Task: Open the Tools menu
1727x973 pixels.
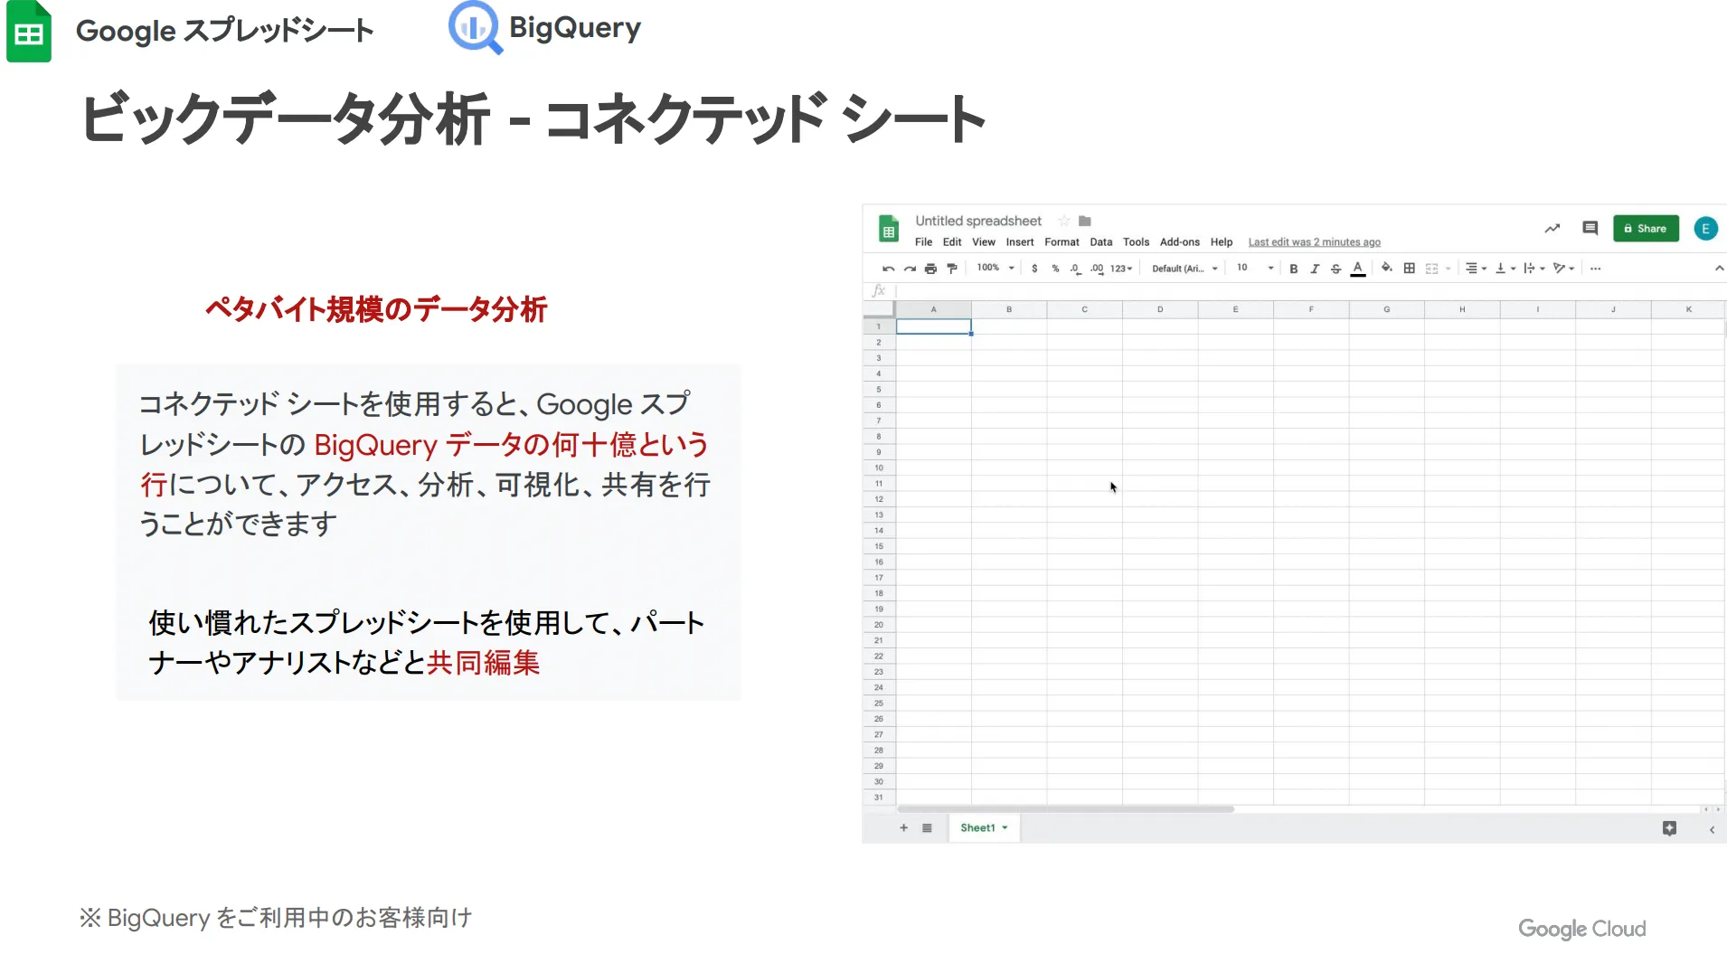Action: [x=1137, y=242]
